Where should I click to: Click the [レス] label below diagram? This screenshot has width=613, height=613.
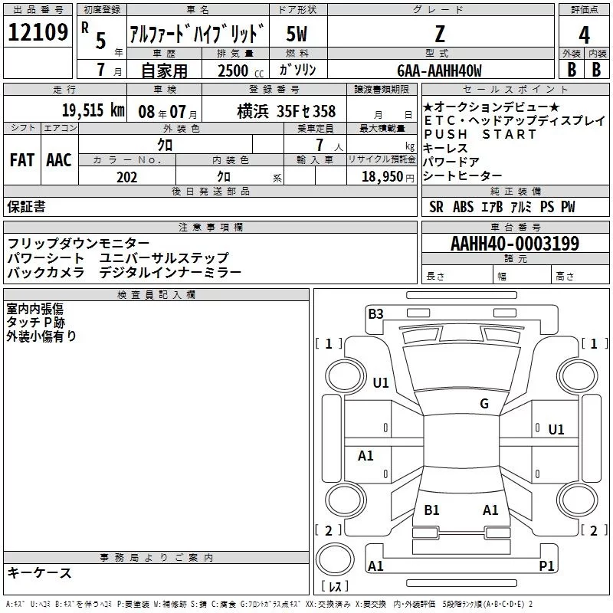(x=336, y=588)
